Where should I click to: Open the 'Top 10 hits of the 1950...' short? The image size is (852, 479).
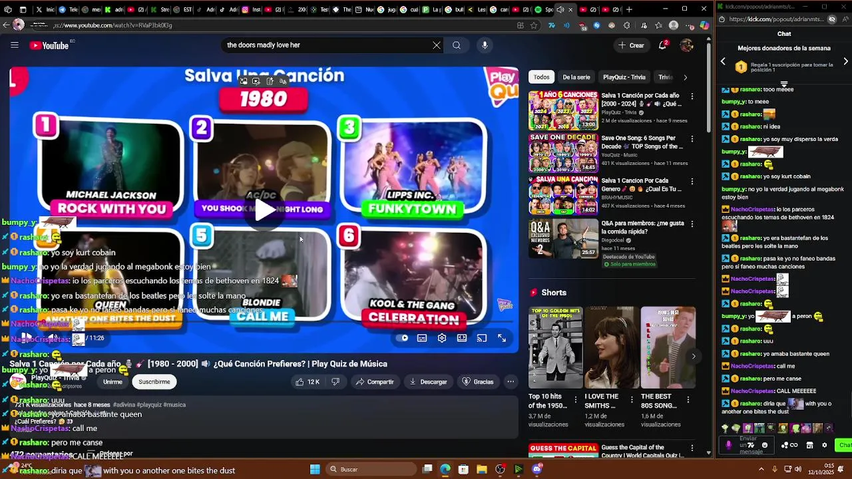point(555,347)
